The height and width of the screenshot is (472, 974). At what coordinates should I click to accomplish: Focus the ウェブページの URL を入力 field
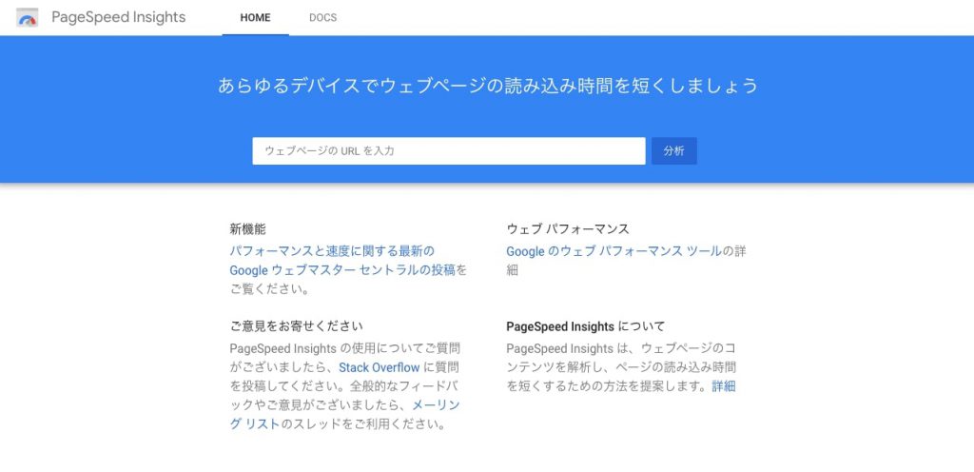[x=448, y=151]
